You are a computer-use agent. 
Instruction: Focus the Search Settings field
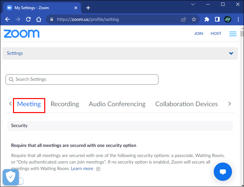coord(82,79)
